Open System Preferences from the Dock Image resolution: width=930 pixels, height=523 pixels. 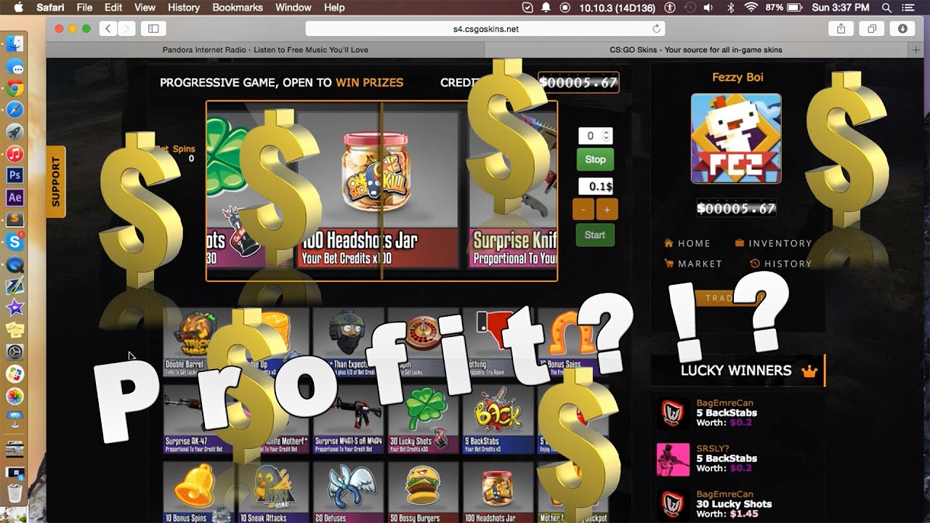click(x=15, y=353)
